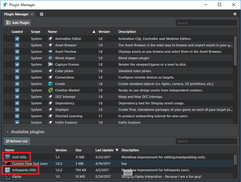Click "Standard color picker." description

(x=135, y=71)
